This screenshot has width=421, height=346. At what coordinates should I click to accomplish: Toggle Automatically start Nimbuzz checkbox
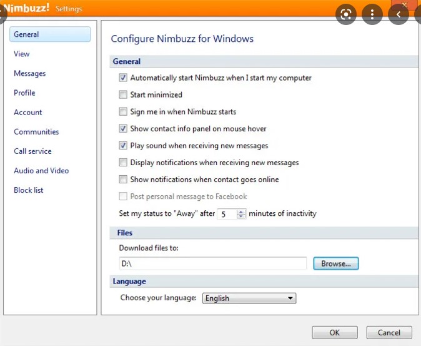click(x=123, y=78)
